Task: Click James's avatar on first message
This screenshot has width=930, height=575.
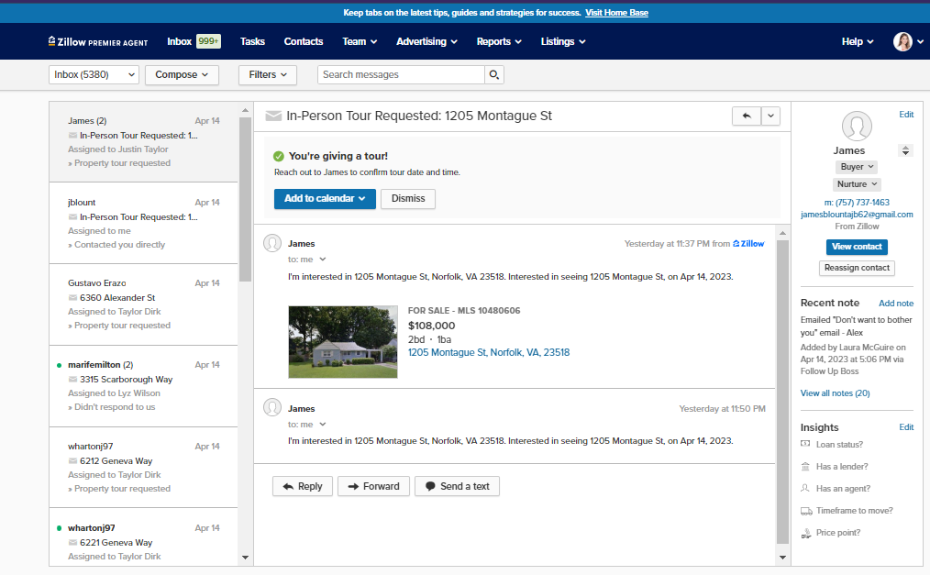Action: point(272,243)
